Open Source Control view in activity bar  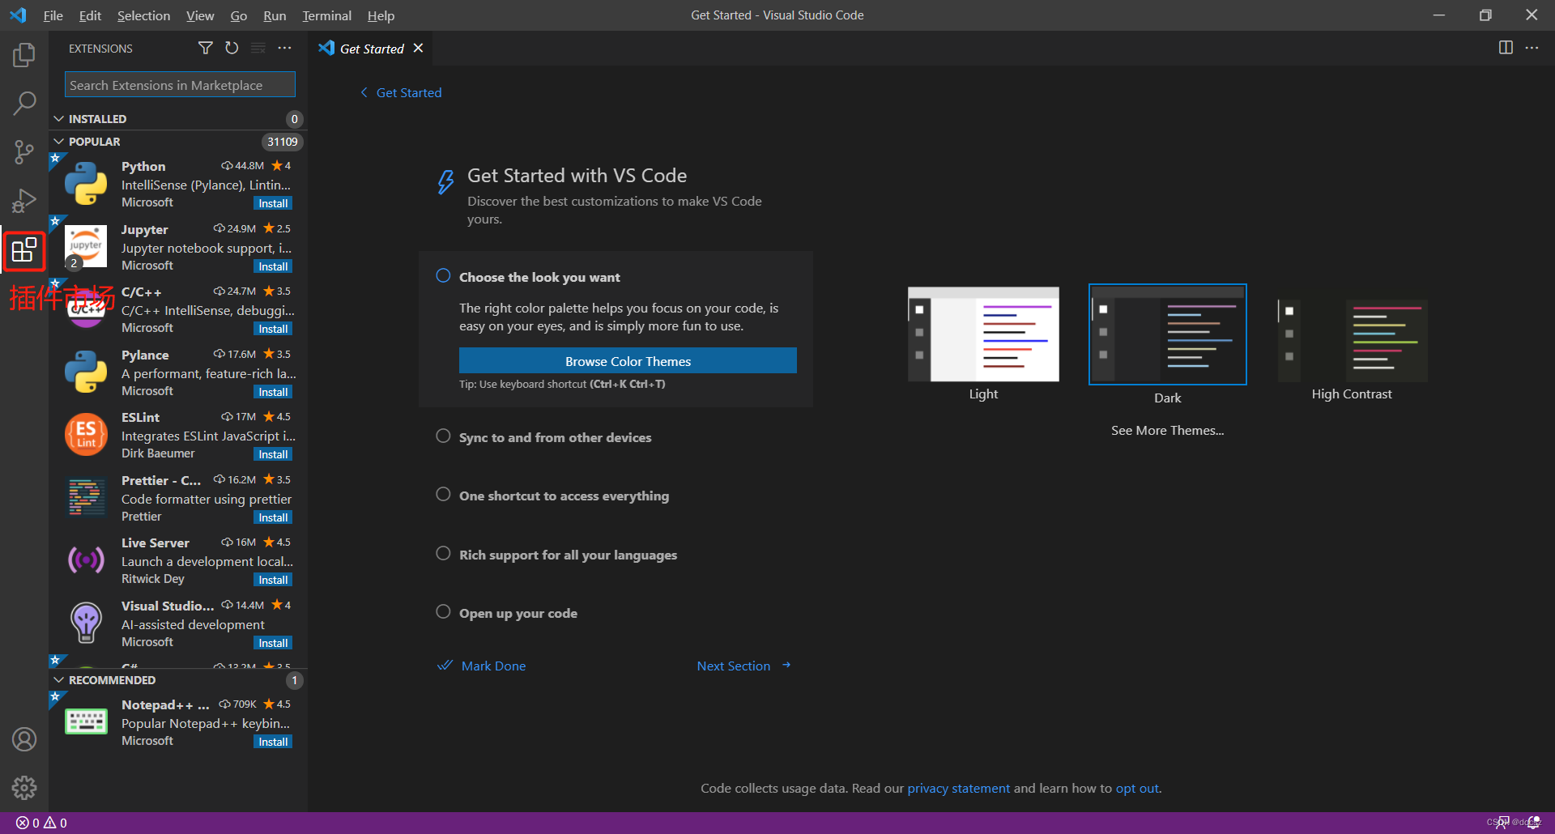[24, 152]
